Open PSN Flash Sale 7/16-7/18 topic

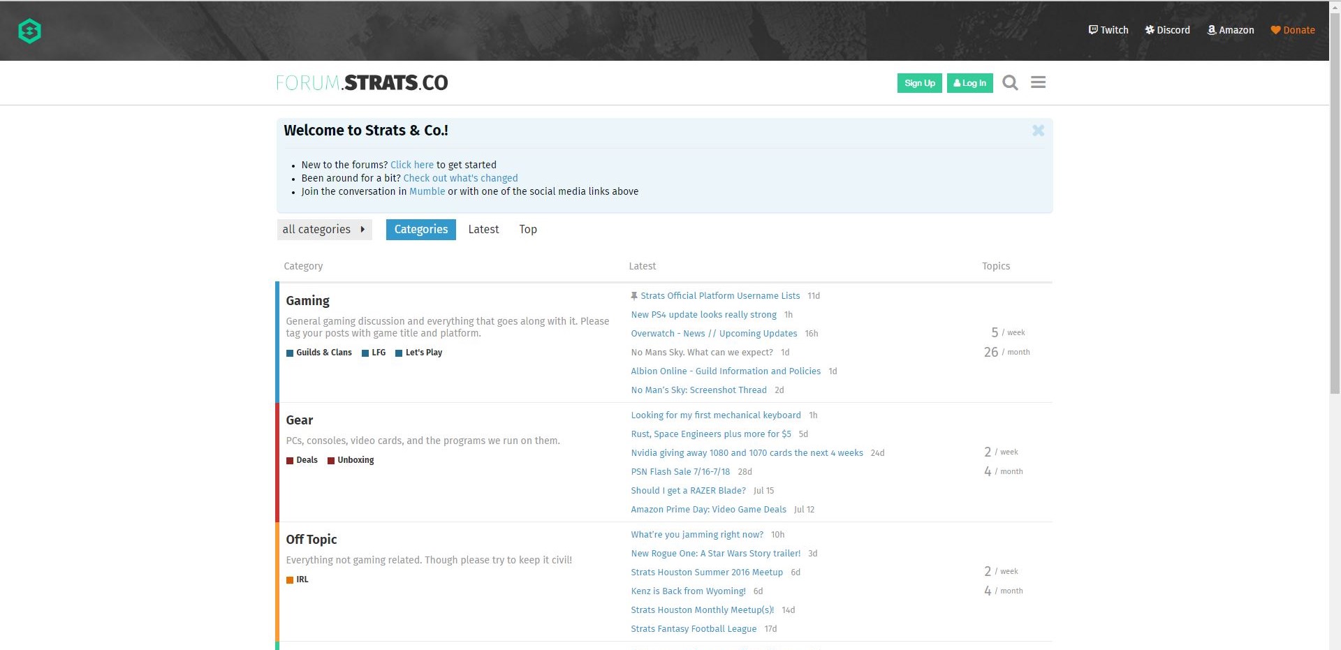680,472
